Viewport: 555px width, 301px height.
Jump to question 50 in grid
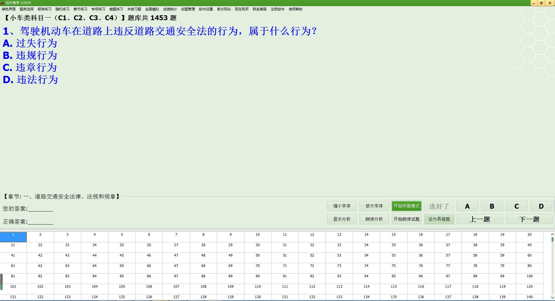(258, 258)
